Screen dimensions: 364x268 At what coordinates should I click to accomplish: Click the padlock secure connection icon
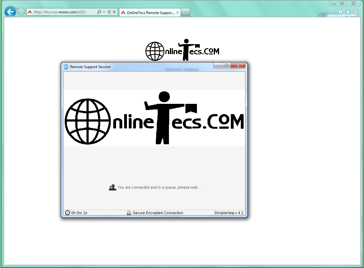(x=129, y=213)
